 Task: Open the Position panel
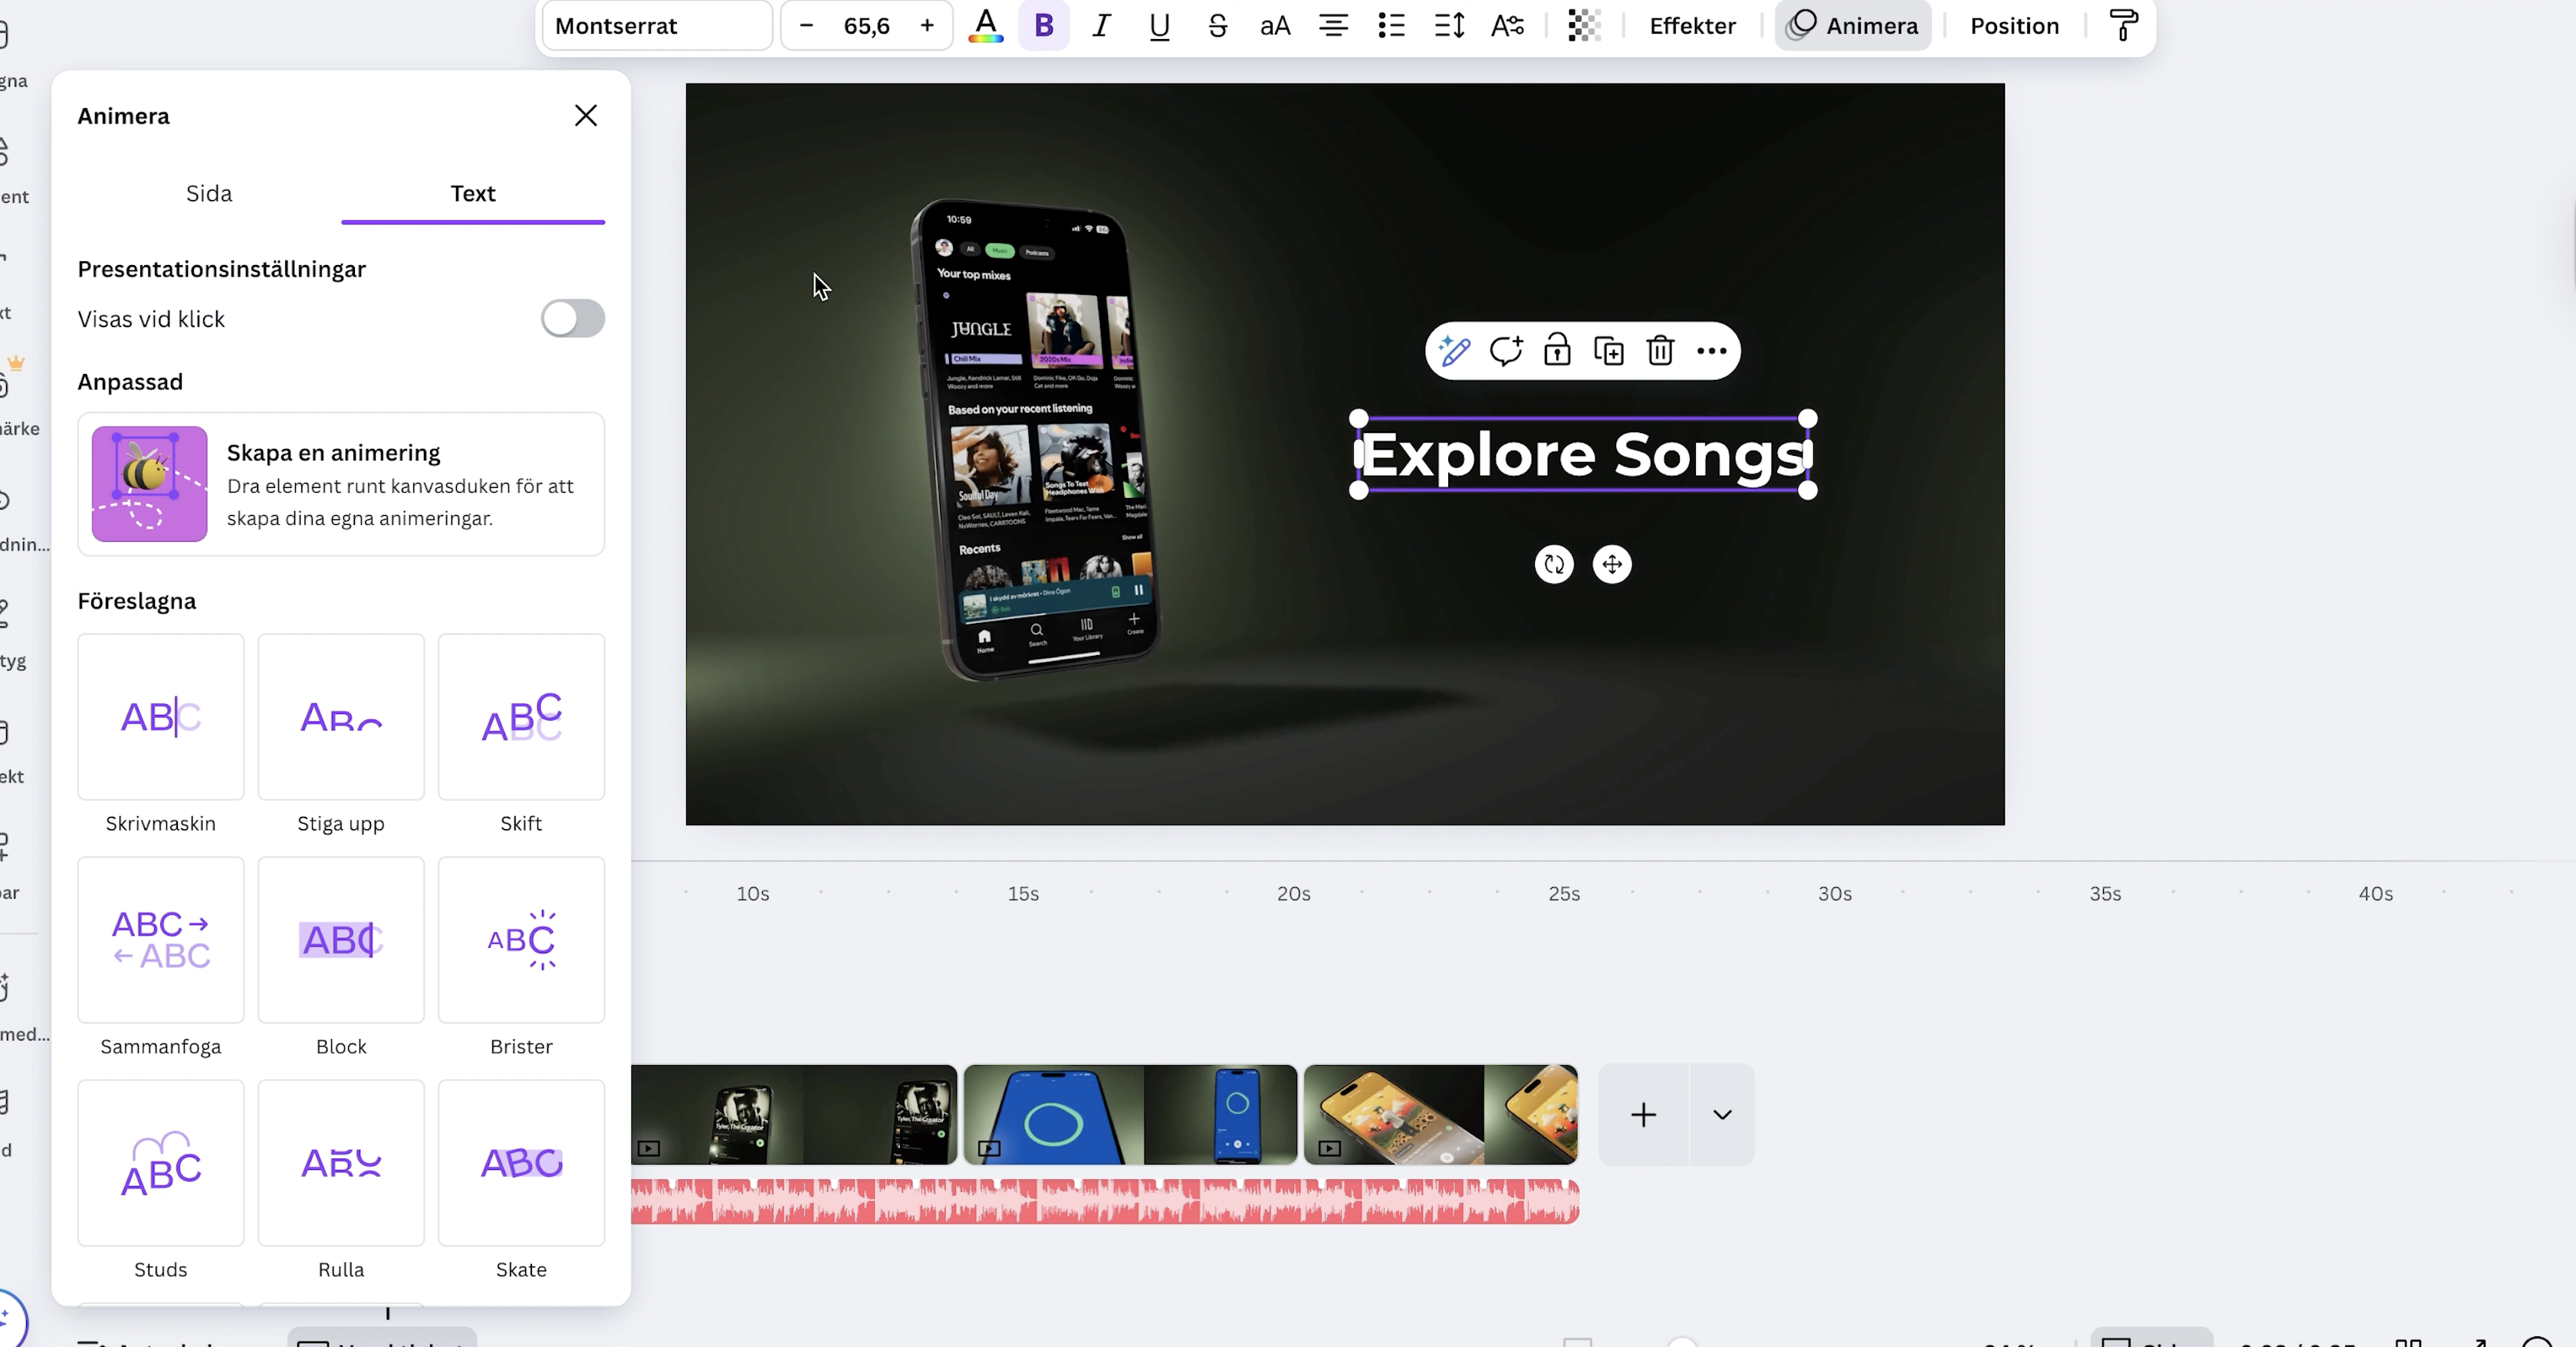(2014, 26)
